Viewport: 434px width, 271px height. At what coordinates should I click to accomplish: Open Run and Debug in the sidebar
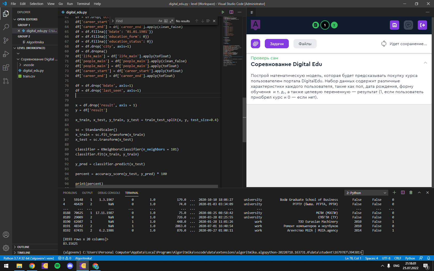[6, 54]
